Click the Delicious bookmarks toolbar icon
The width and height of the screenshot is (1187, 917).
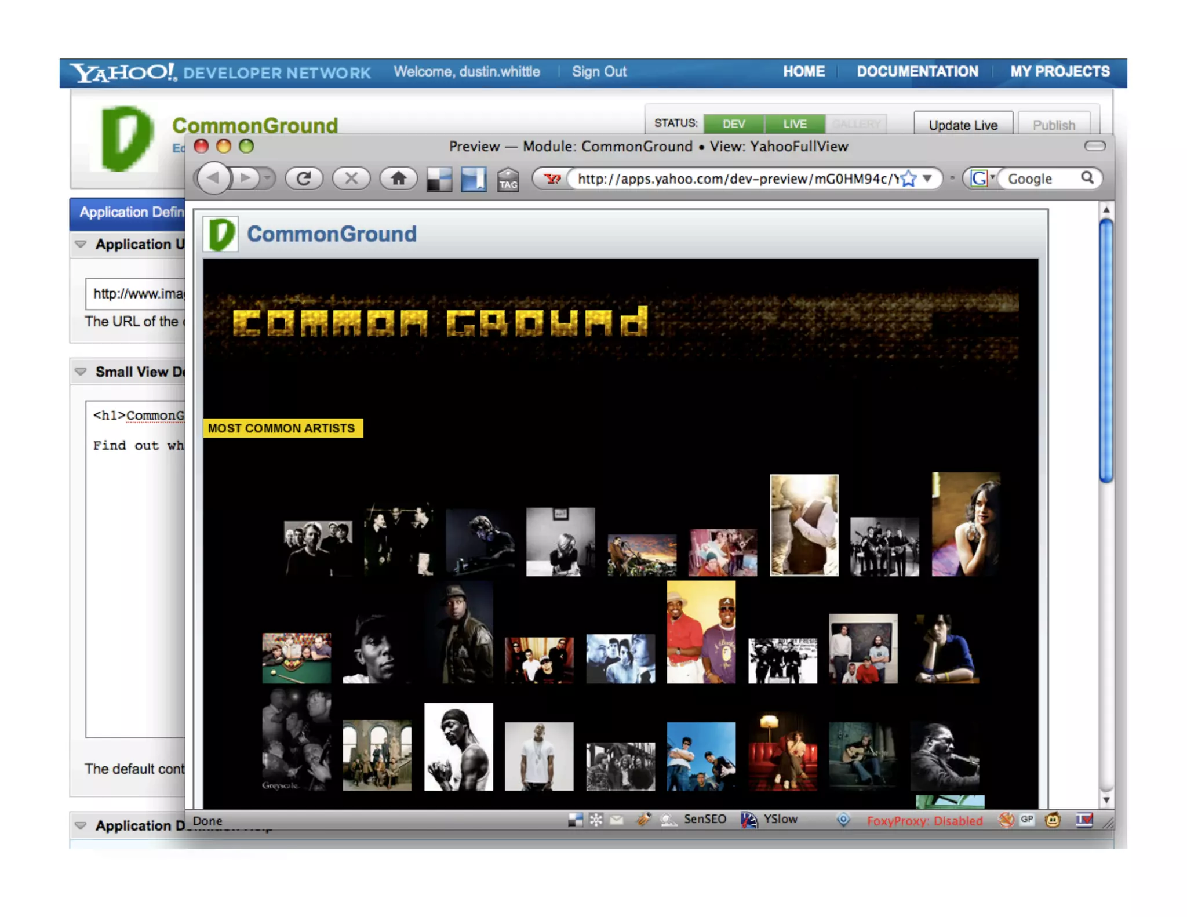coord(439,179)
